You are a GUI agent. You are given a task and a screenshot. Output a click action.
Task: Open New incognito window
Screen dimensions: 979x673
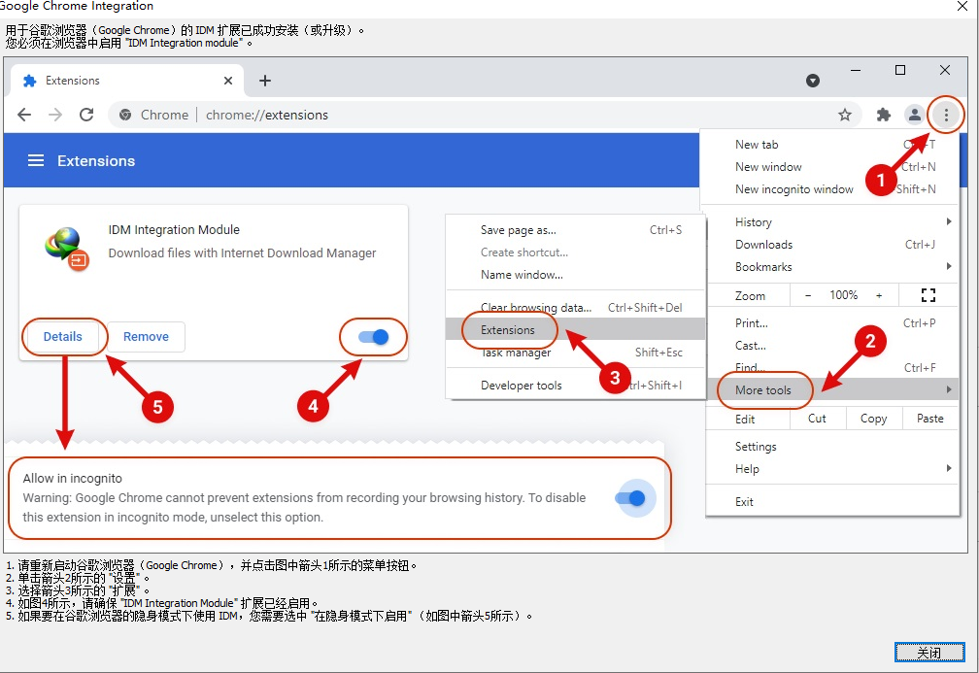point(829,189)
